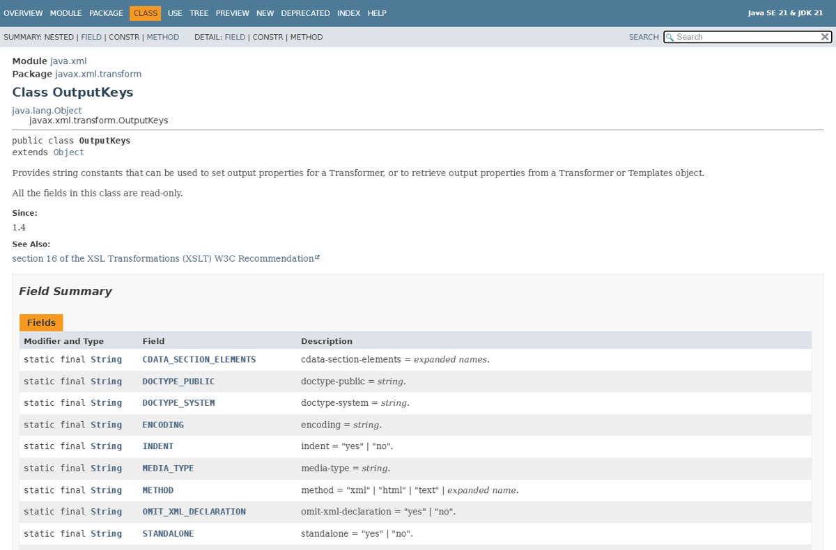Jump to FIELD in the detail links

(235, 37)
